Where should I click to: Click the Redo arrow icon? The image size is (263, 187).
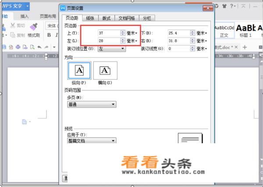point(46,47)
